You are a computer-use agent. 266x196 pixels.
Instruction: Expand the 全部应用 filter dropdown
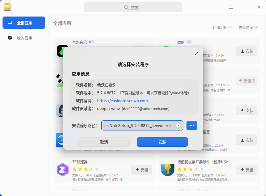221,27
